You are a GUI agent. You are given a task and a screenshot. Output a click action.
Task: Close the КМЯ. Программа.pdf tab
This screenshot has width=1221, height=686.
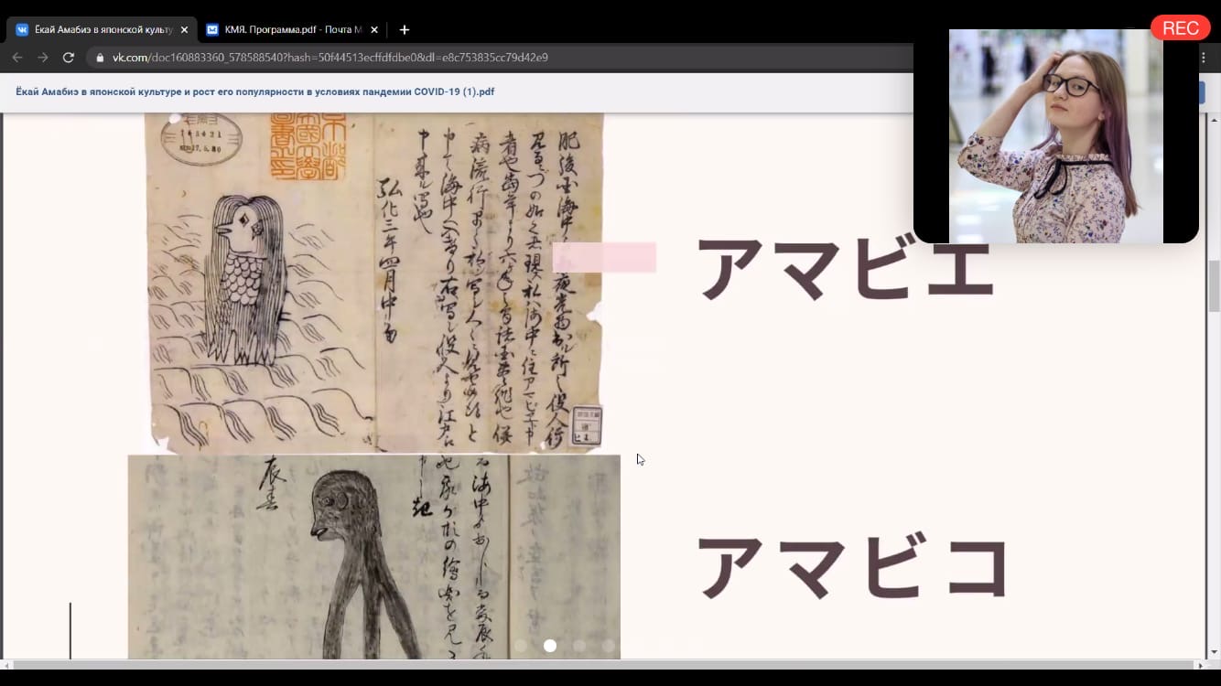(x=374, y=30)
